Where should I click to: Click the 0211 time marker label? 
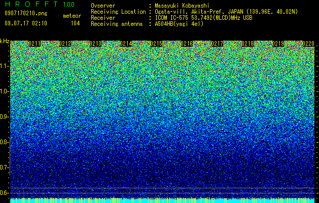coord(34,44)
